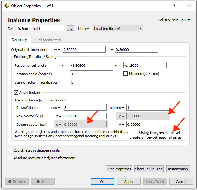
Task: Click the orthogonal arrays warning text
Action: point(71,134)
